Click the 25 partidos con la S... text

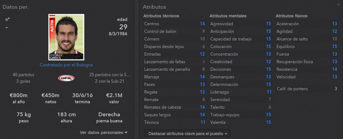[110, 75]
